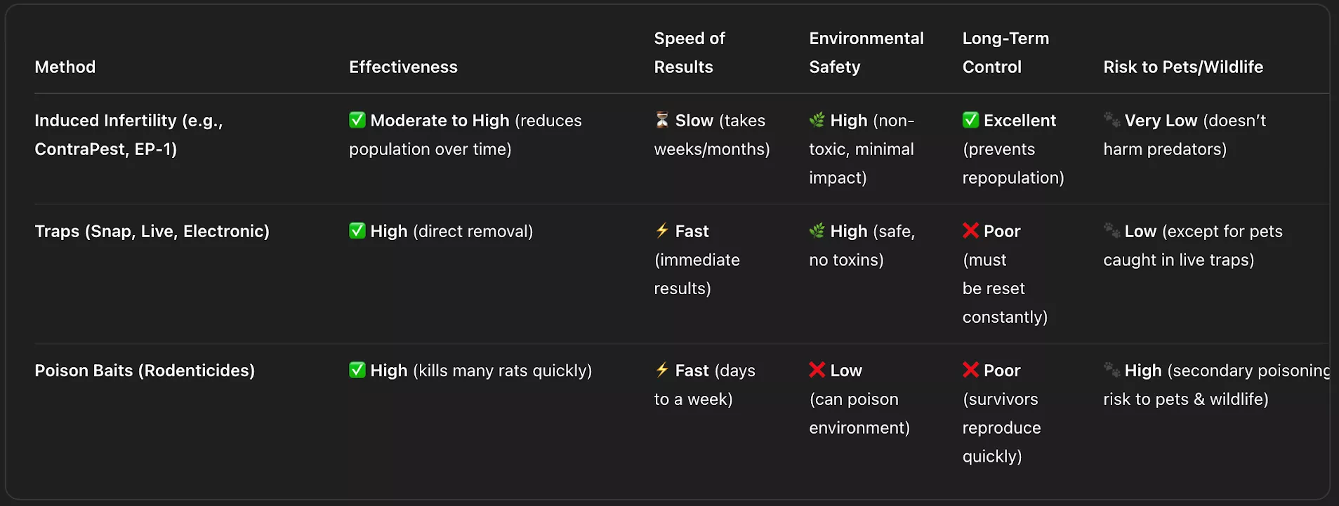Viewport: 1339px width, 506px height.
Task: Click the hourglass icon next to Slow
Action: pos(662,120)
